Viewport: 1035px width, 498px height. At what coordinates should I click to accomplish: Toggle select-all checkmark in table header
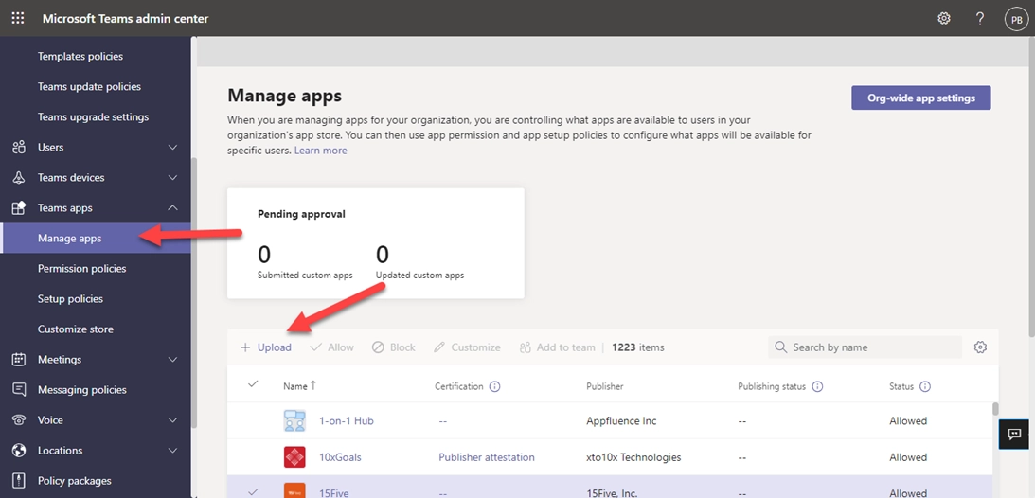pyautogui.click(x=252, y=383)
